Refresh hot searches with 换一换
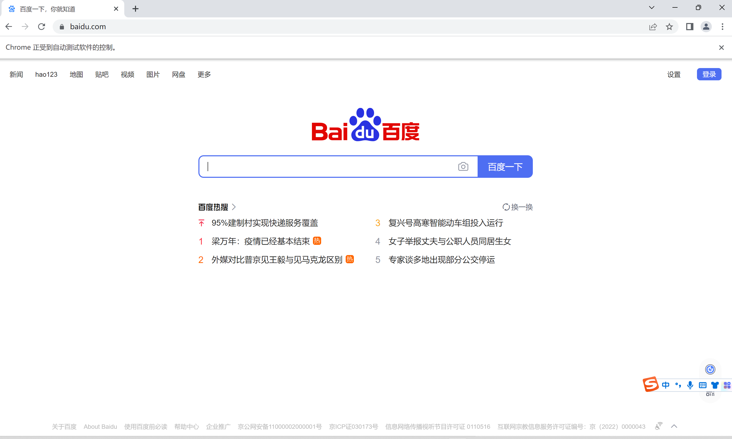 (517, 207)
